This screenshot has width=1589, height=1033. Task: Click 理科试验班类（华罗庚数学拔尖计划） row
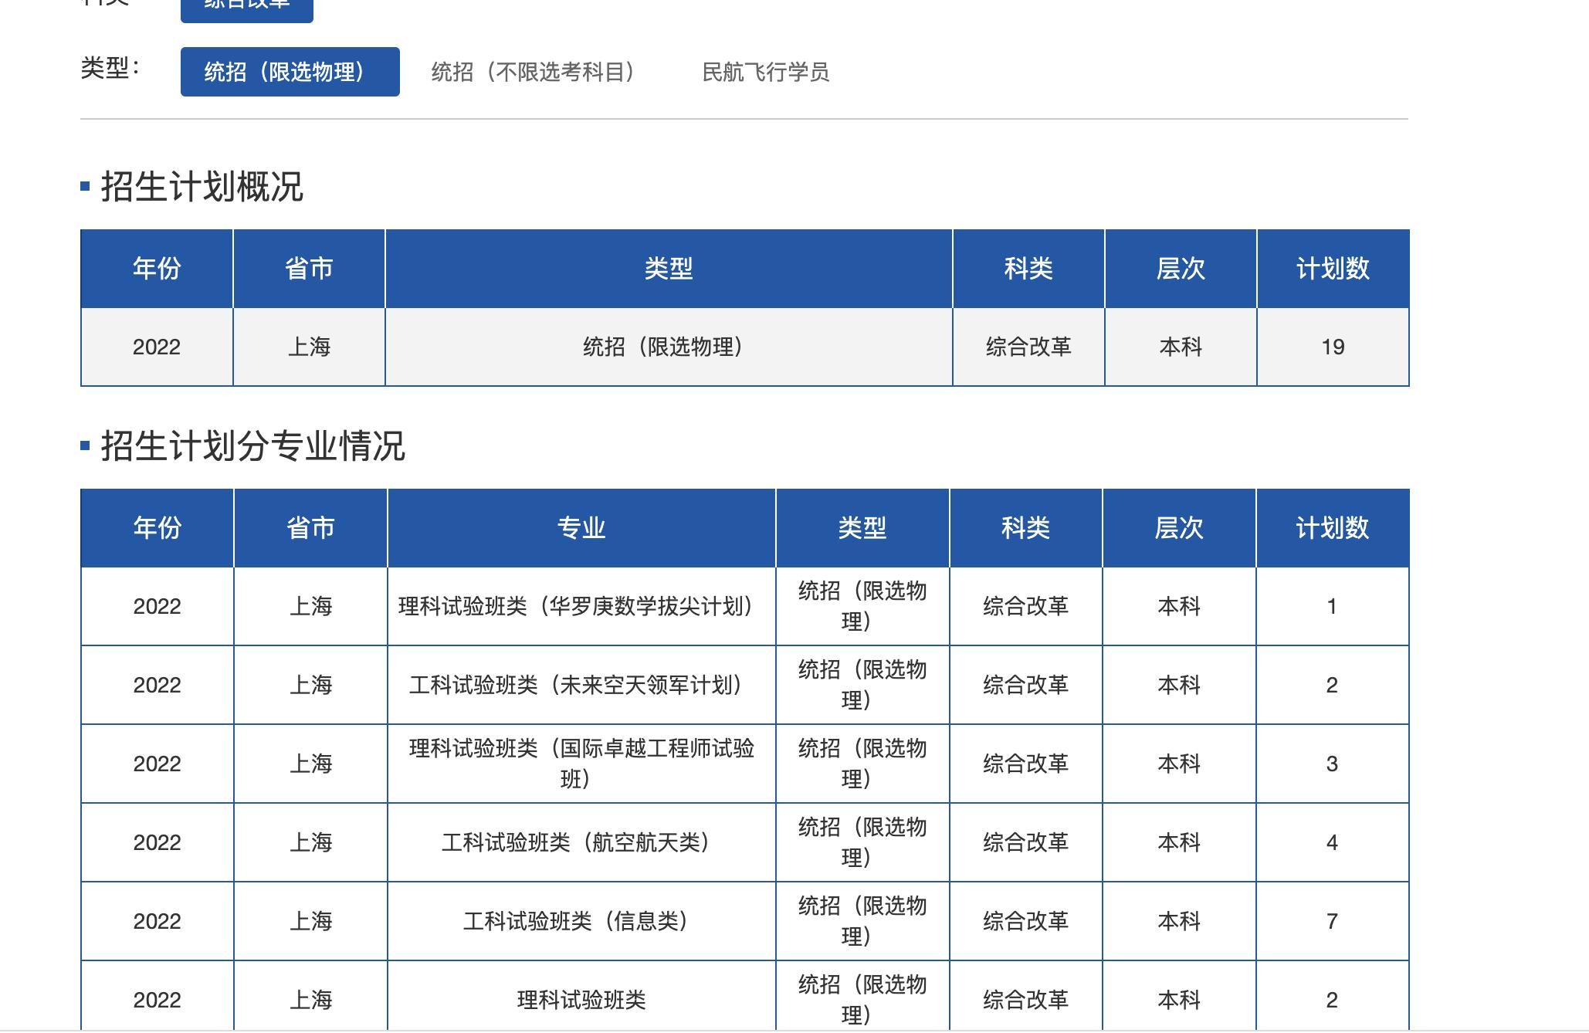point(581,606)
